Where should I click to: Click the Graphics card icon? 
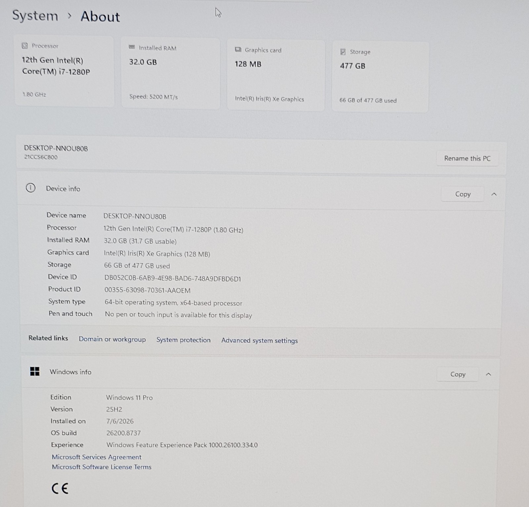pyautogui.click(x=238, y=50)
